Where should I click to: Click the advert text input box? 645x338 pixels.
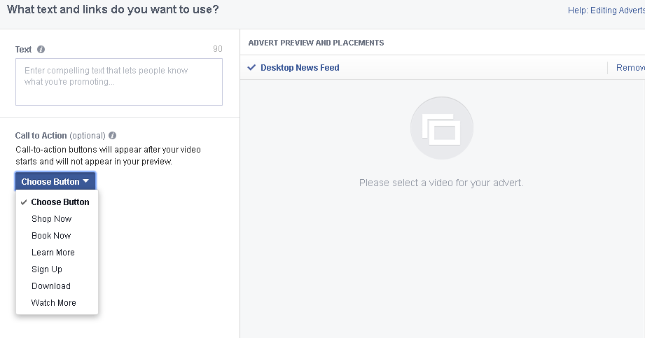pos(119,82)
